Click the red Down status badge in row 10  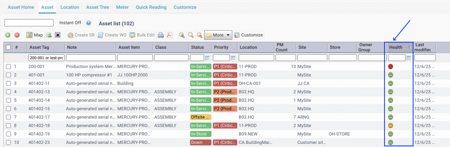tap(200, 142)
